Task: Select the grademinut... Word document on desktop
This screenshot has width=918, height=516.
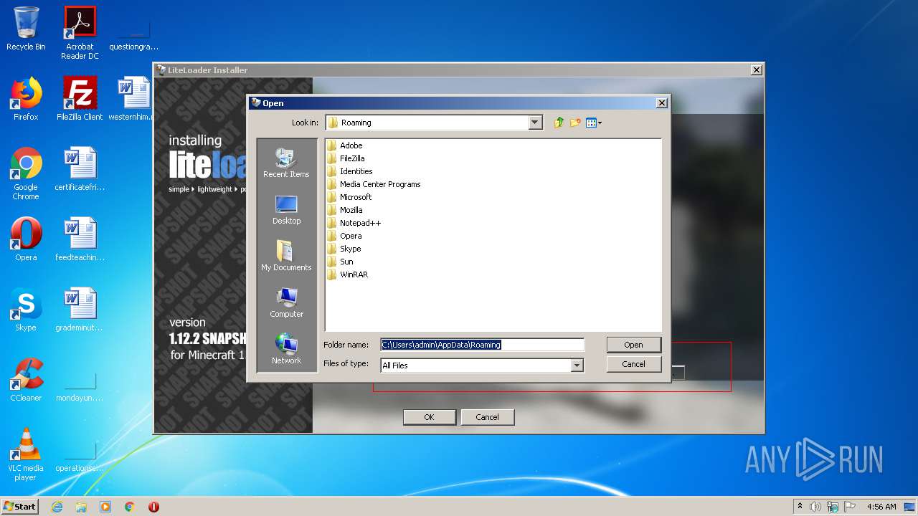Action: (80, 310)
